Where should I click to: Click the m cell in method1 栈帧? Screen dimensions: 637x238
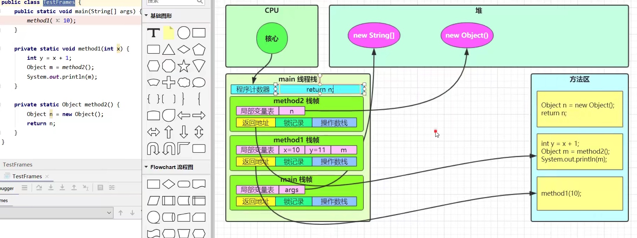[344, 150]
